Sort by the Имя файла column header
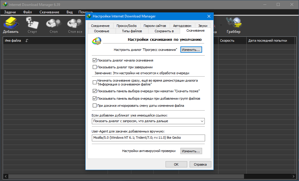299x181 pixels. point(13,41)
